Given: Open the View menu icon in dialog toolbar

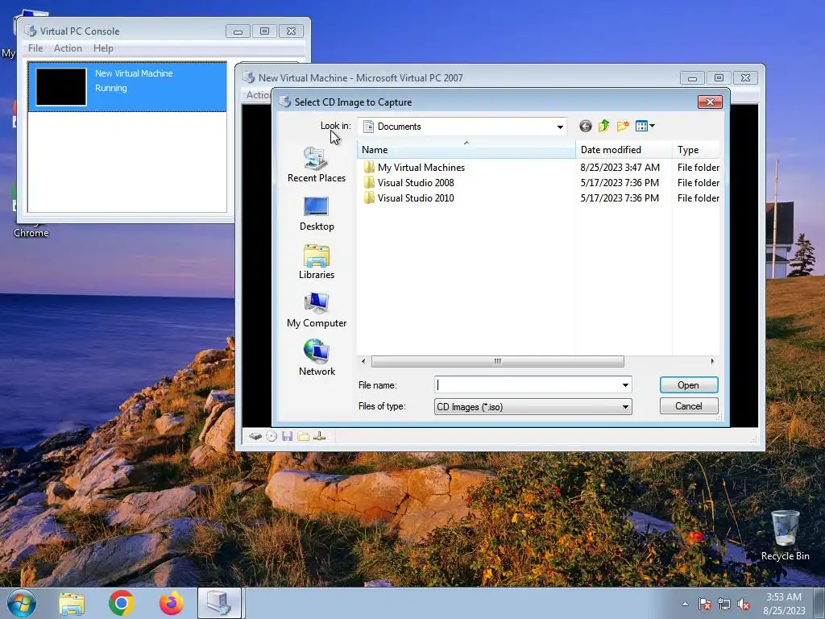Looking at the screenshot, I should point(645,127).
